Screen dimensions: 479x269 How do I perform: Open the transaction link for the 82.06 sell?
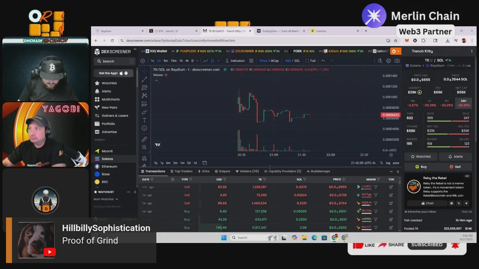click(x=391, y=187)
